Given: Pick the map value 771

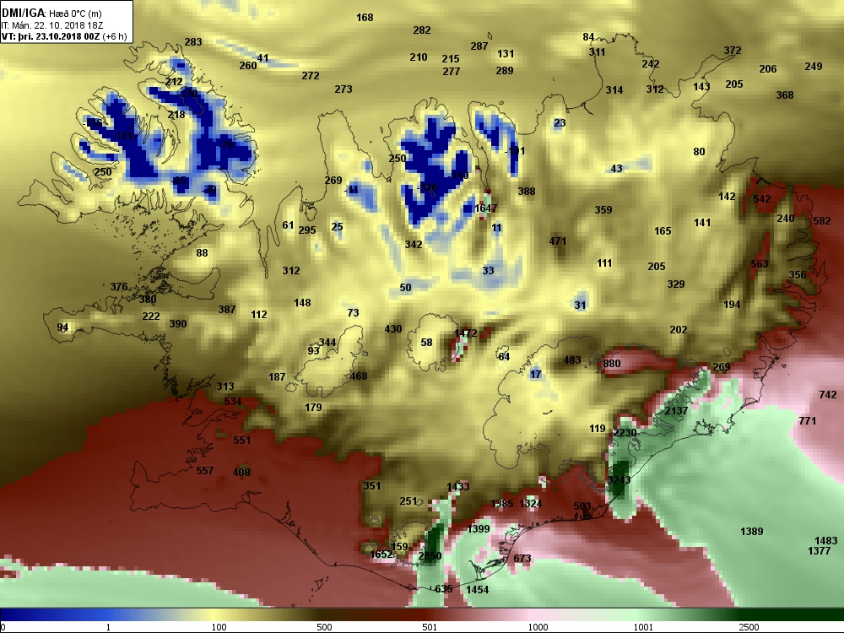Looking at the screenshot, I should pyautogui.click(x=808, y=421).
